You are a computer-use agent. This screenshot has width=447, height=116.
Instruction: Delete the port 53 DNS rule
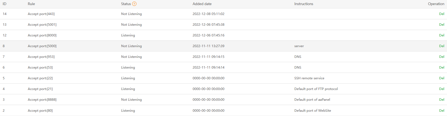click(x=441, y=68)
